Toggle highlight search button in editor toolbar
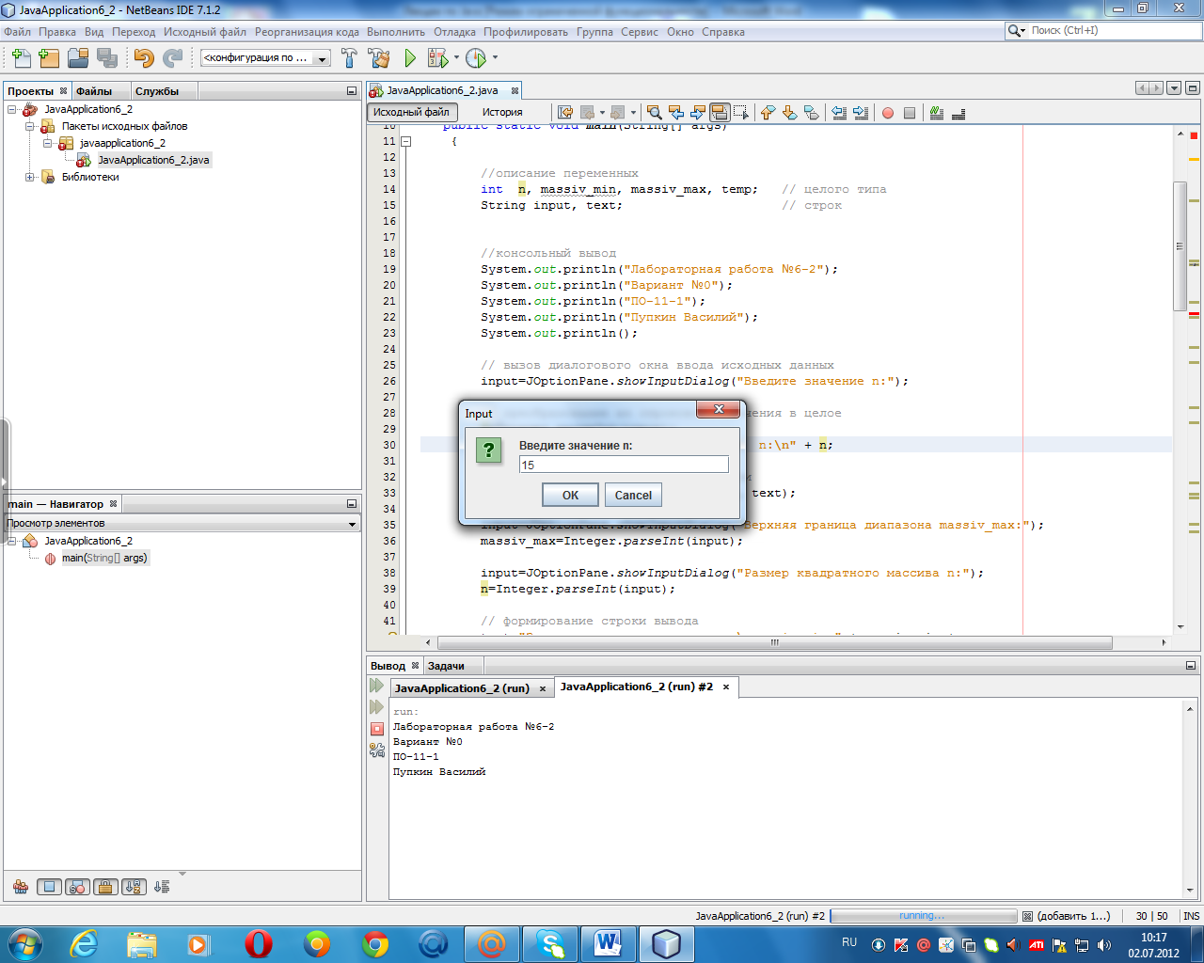The height and width of the screenshot is (963, 1204). pyautogui.click(x=720, y=113)
